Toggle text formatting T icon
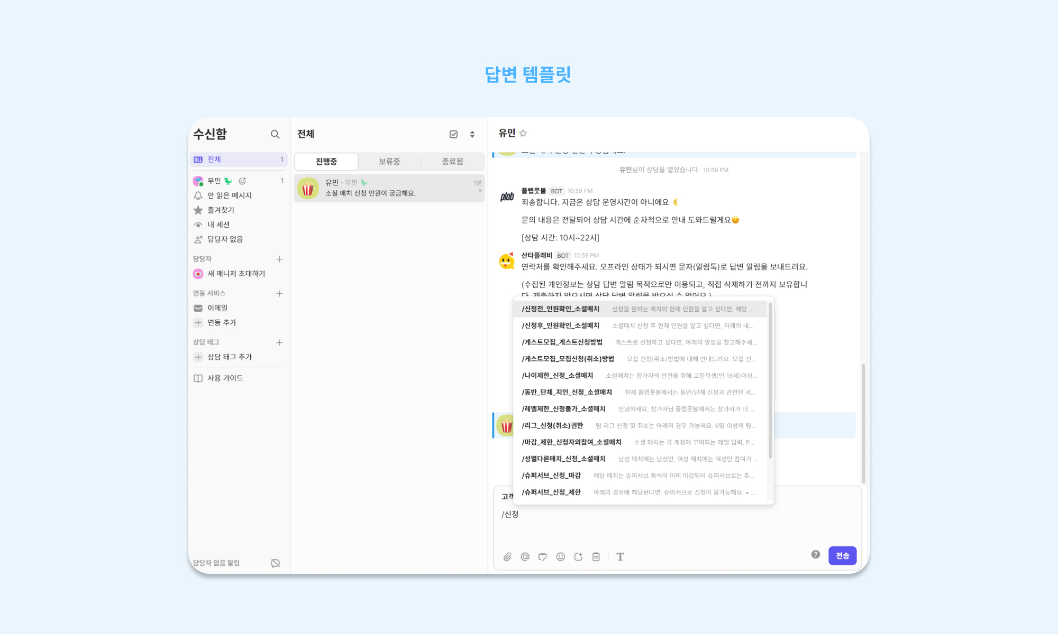Screen dimensions: 1058x634 [621, 557]
